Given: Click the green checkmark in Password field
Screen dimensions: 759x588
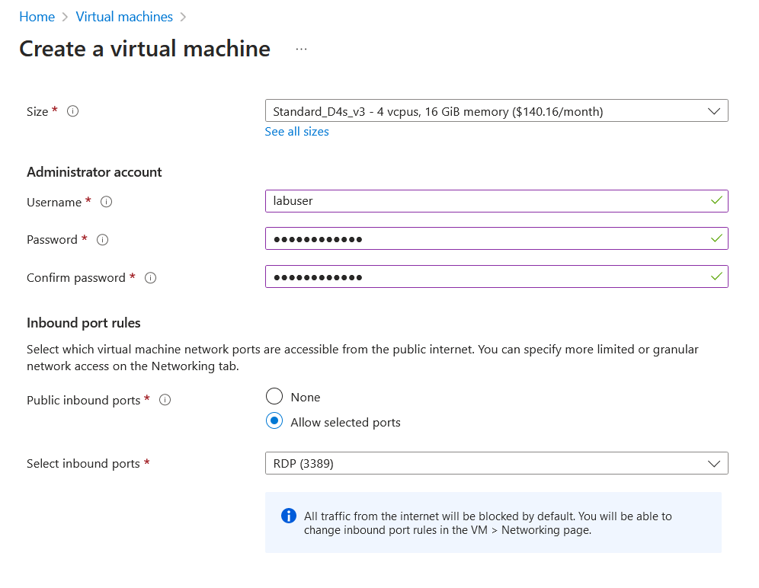Looking at the screenshot, I should [x=716, y=238].
